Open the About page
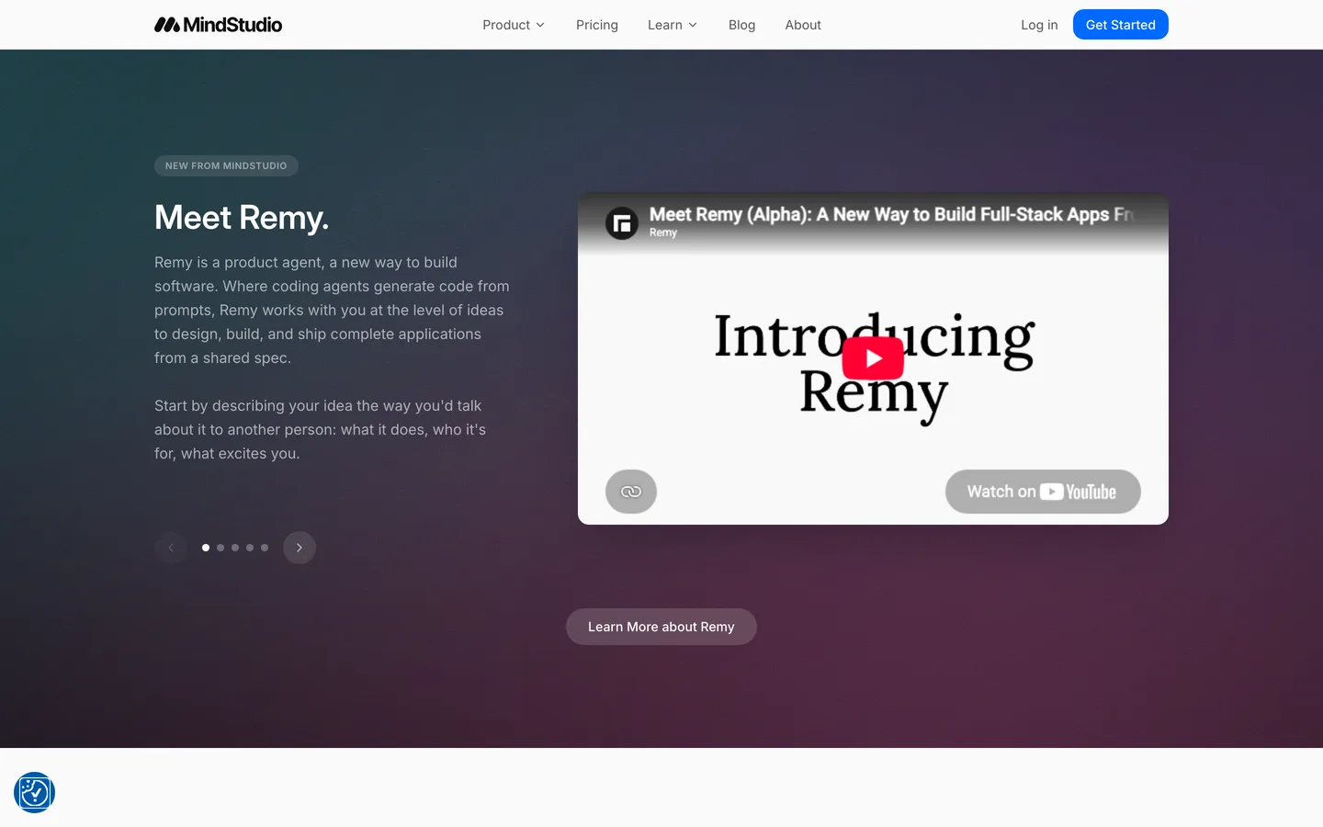This screenshot has height=827, width=1323. [x=803, y=25]
